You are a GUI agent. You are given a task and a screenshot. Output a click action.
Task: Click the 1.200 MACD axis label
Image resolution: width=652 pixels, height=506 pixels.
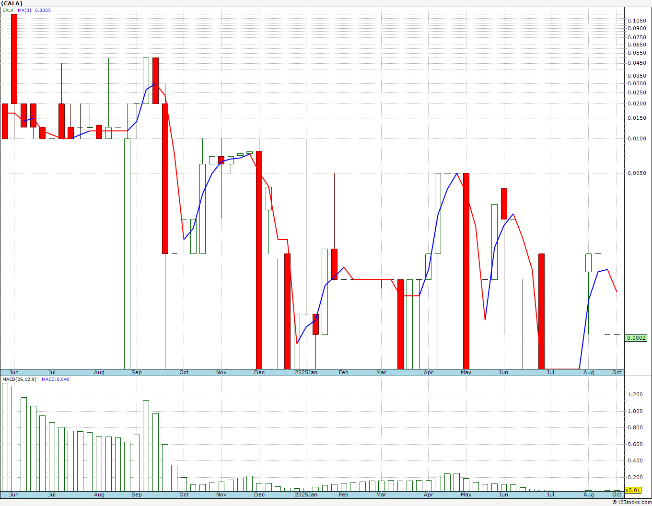click(635, 395)
